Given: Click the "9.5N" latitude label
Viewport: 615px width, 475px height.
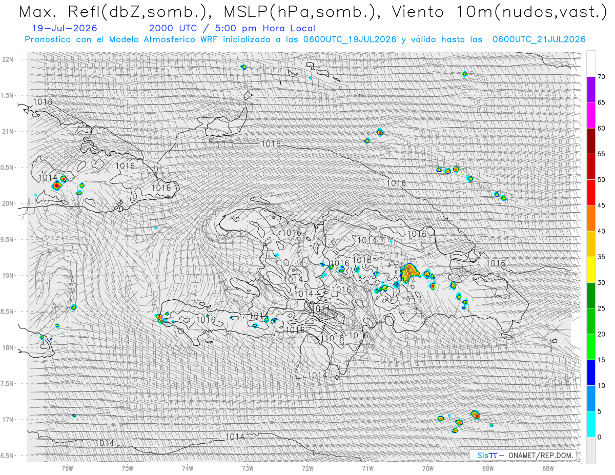Looking at the screenshot, I should coord(7,239).
